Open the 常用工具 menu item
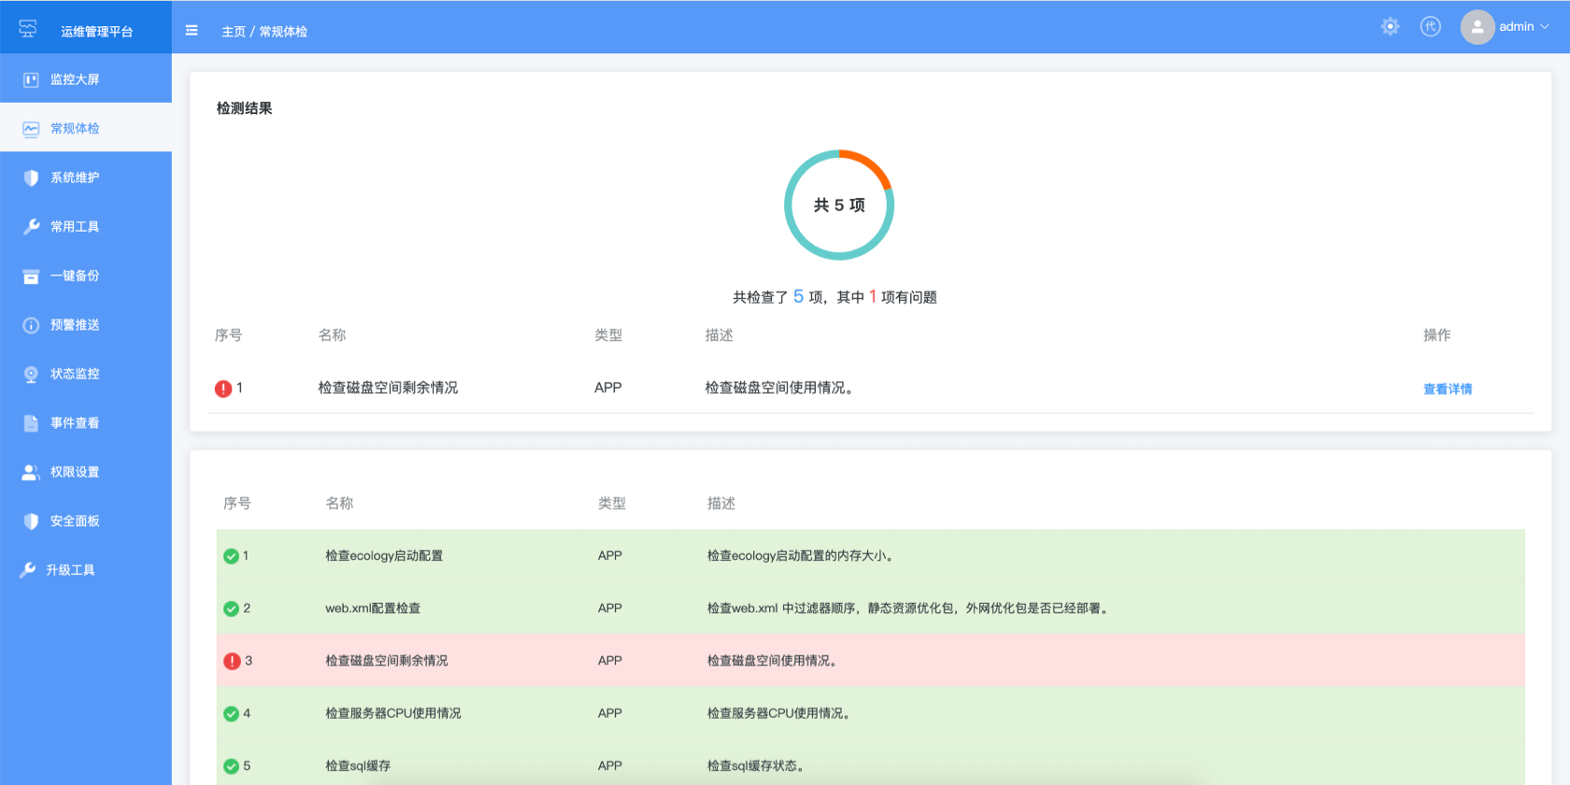This screenshot has height=785, width=1570. point(86,226)
